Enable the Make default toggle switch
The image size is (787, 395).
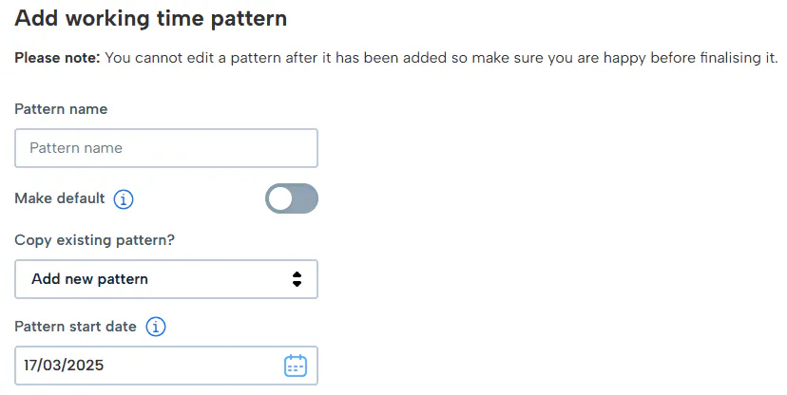(x=292, y=198)
